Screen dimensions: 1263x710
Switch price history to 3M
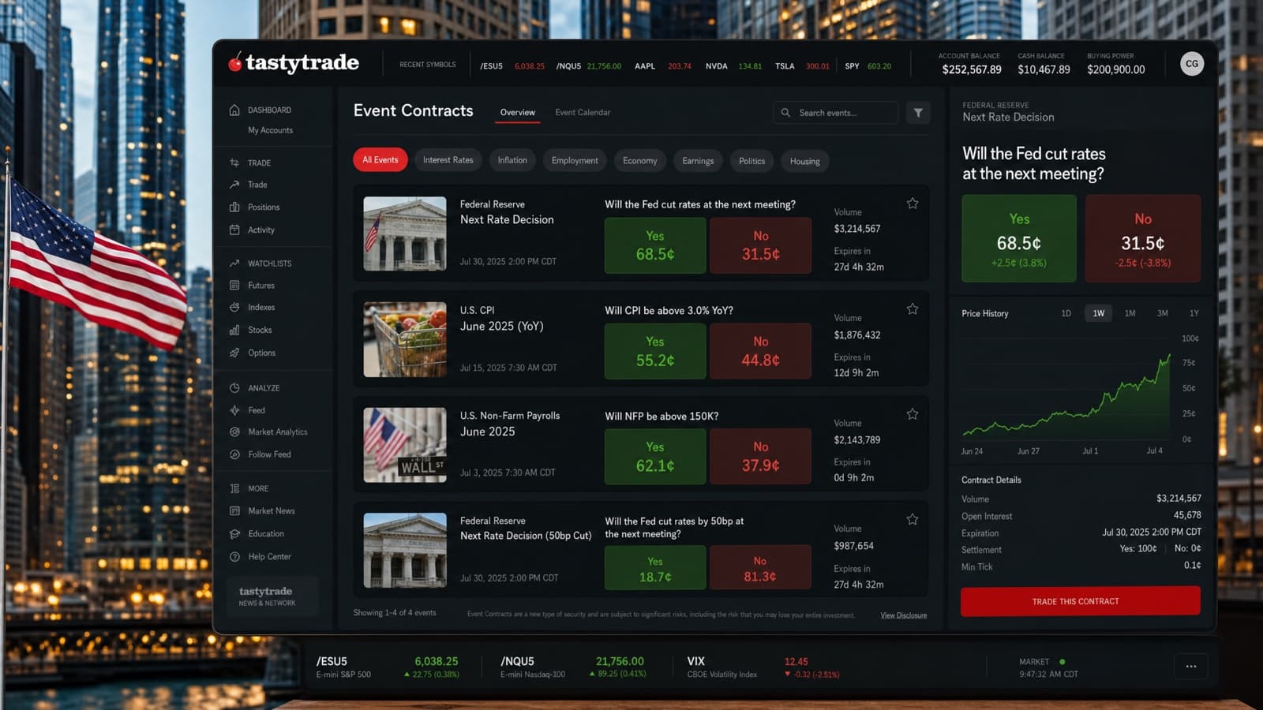pyautogui.click(x=1163, y=313)
